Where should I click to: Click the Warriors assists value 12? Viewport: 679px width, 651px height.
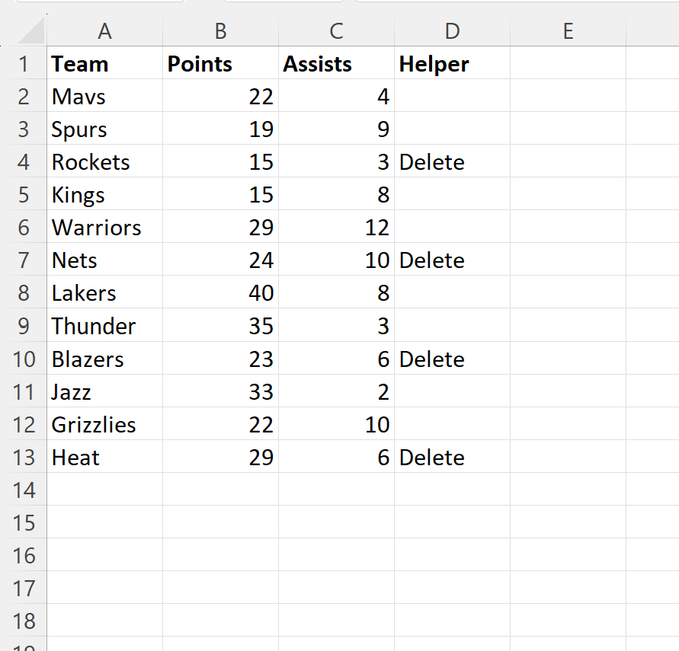click(x=336, y=228)
